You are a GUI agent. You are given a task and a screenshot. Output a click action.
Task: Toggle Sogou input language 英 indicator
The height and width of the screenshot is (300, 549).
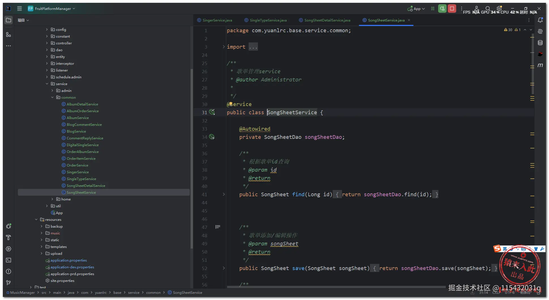pos(505,249)
